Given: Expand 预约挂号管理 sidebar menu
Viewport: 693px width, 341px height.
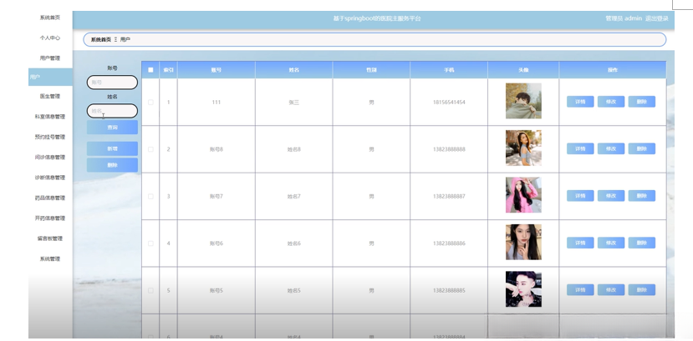Looking at the screenshot, I should [50, 137].
